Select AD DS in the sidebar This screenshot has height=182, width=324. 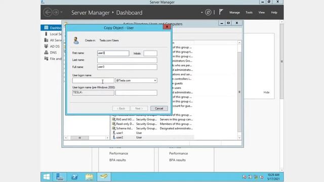(51, 47)
